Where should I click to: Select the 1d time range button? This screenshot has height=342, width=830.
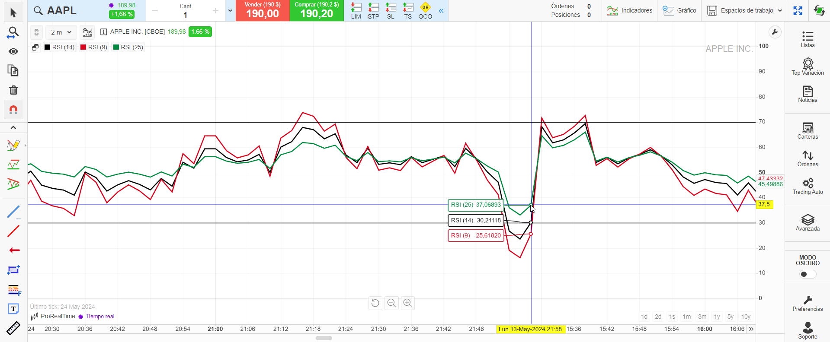644,317
